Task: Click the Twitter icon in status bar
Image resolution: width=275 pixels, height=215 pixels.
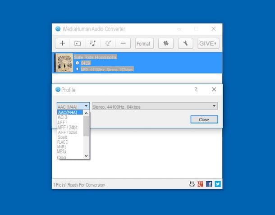Action: (x=218, y=184)
